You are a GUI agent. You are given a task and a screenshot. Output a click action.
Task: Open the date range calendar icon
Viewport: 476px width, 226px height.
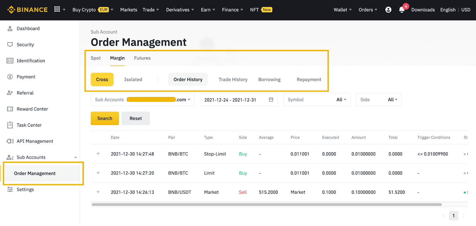[271, 100]
